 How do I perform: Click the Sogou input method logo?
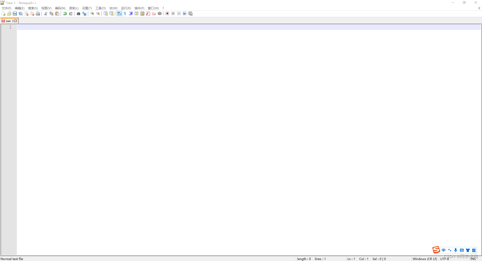[x=436, y=250]
